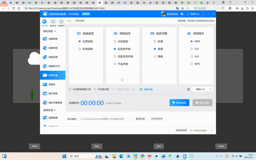
Task: Click the greyed 停止录制 button
Action: 202,103
